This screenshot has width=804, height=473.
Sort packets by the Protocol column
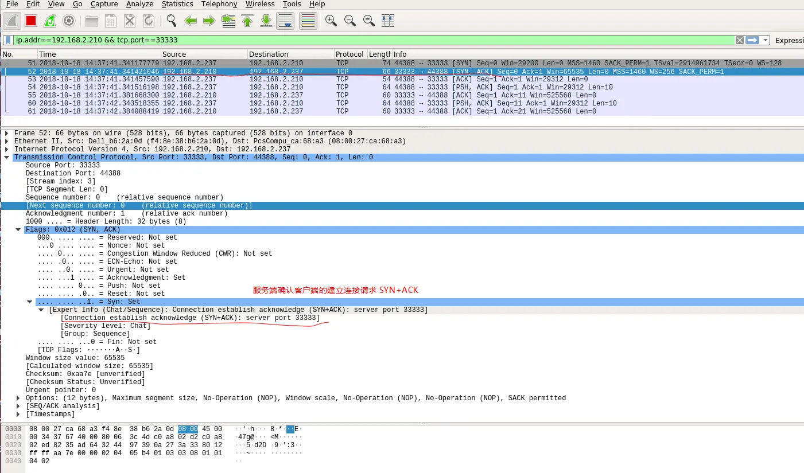tap(350, 54)
